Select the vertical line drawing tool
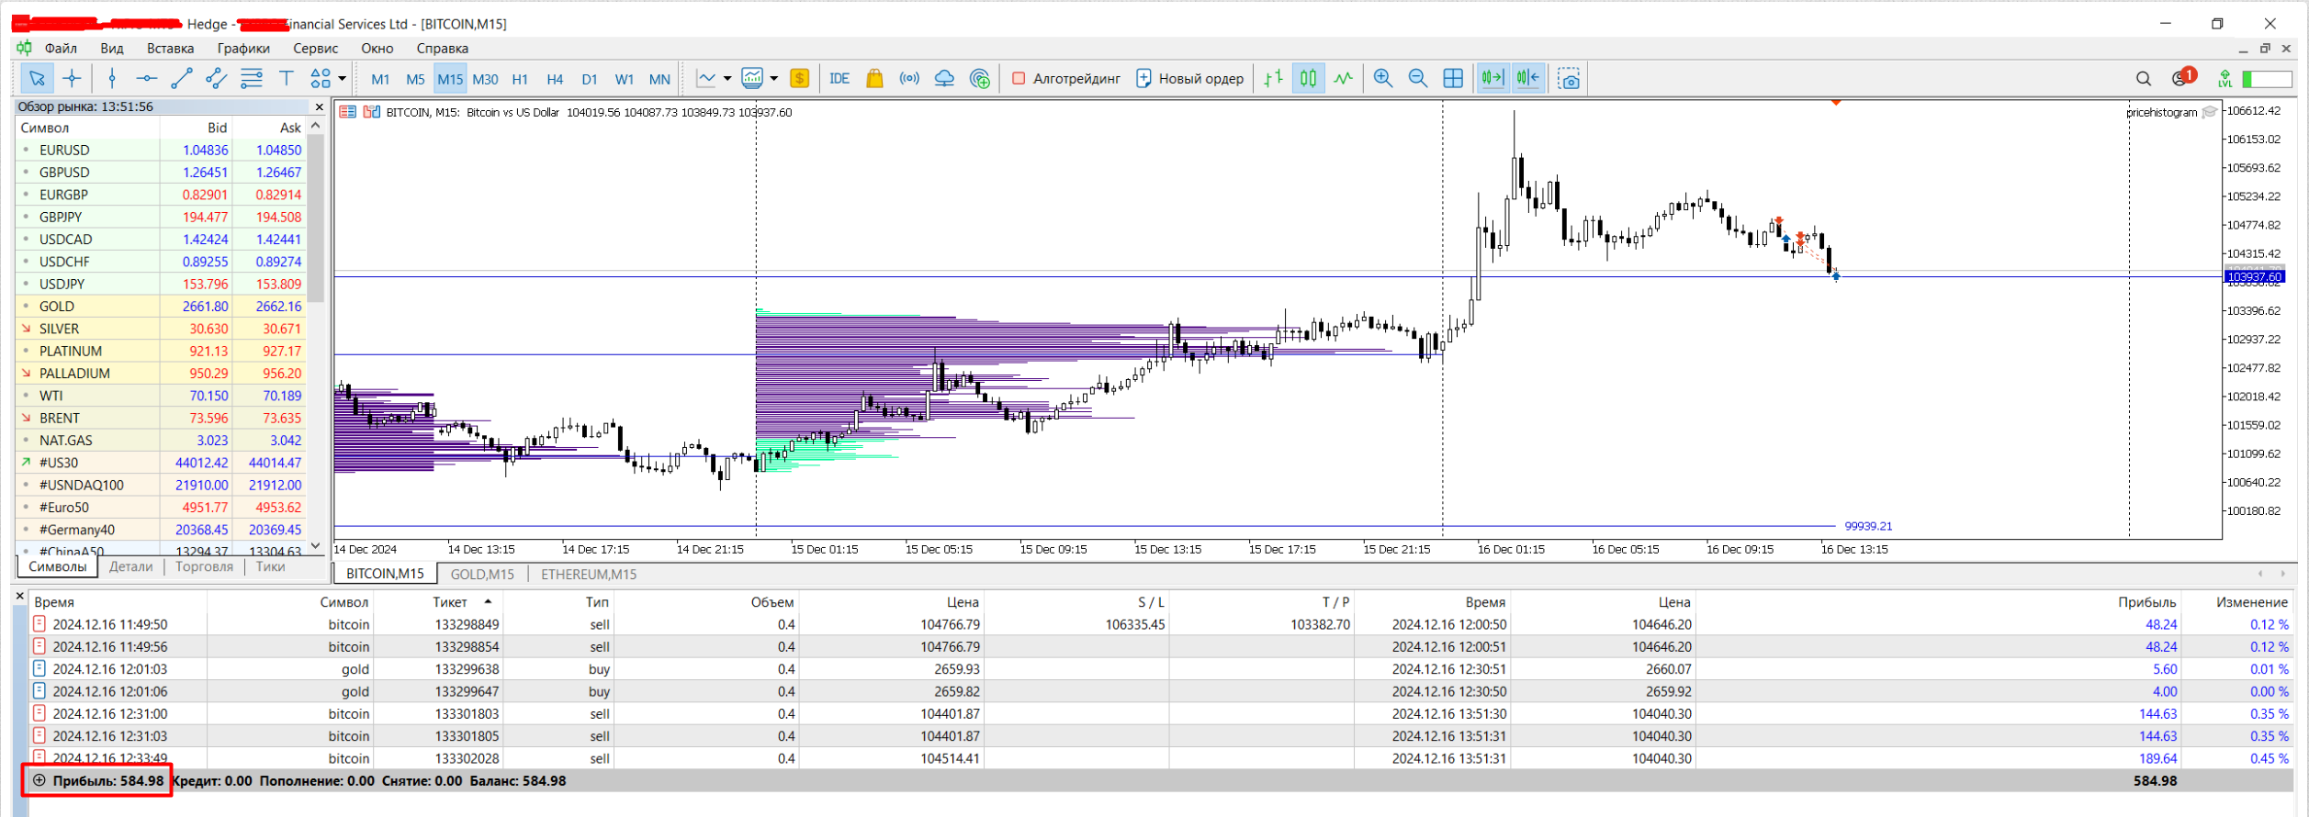This screenshot has width=2309, height=817. click(x=112, y=79)
